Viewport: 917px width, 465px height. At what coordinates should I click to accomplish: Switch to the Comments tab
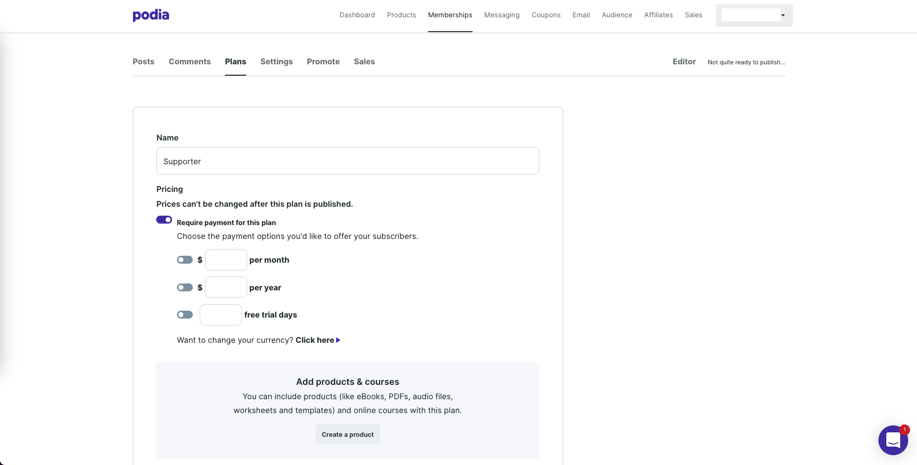coord(190,61)
